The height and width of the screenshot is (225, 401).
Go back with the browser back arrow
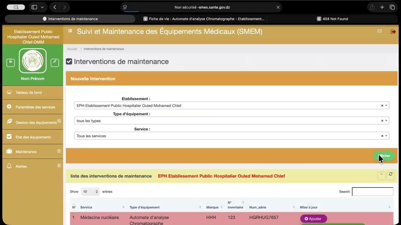[x=55, y=7]
